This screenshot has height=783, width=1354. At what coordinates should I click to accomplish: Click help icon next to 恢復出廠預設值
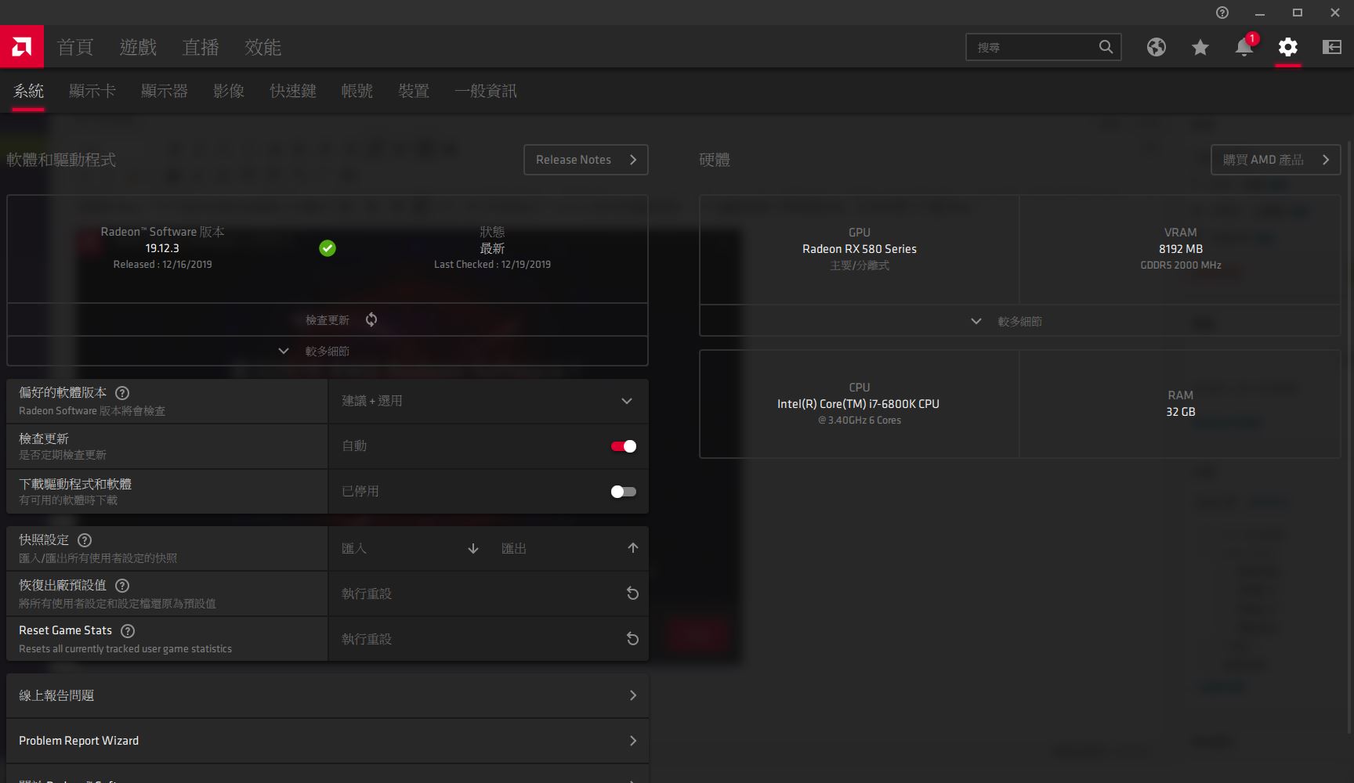(122, 586)
